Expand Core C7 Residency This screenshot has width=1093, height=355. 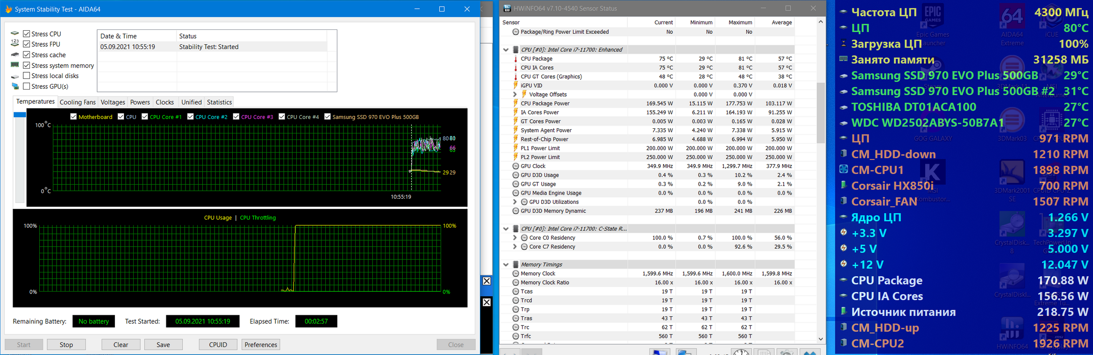tap(515, 247)
